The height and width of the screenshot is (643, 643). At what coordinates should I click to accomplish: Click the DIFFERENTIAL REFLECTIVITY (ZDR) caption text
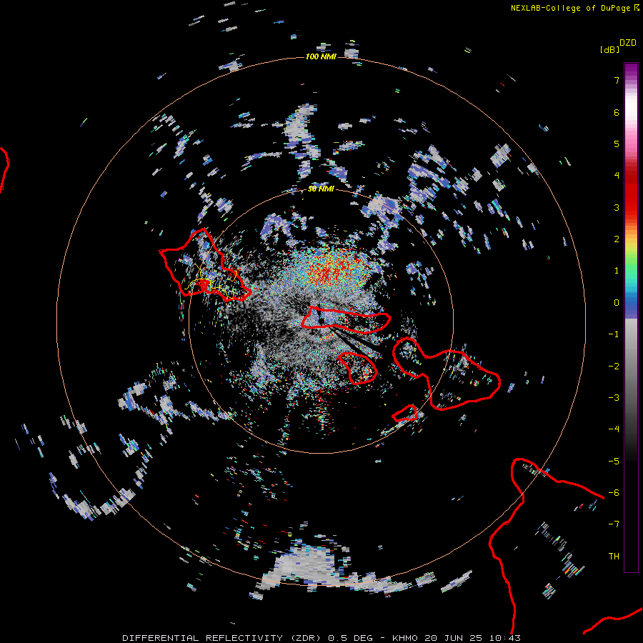pyautogui.click(x=223, y=638)
